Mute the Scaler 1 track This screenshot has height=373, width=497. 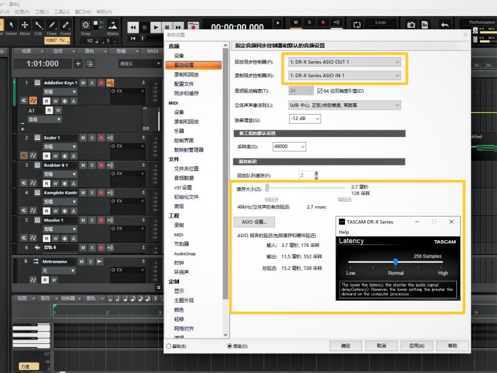tap(83, 138)
